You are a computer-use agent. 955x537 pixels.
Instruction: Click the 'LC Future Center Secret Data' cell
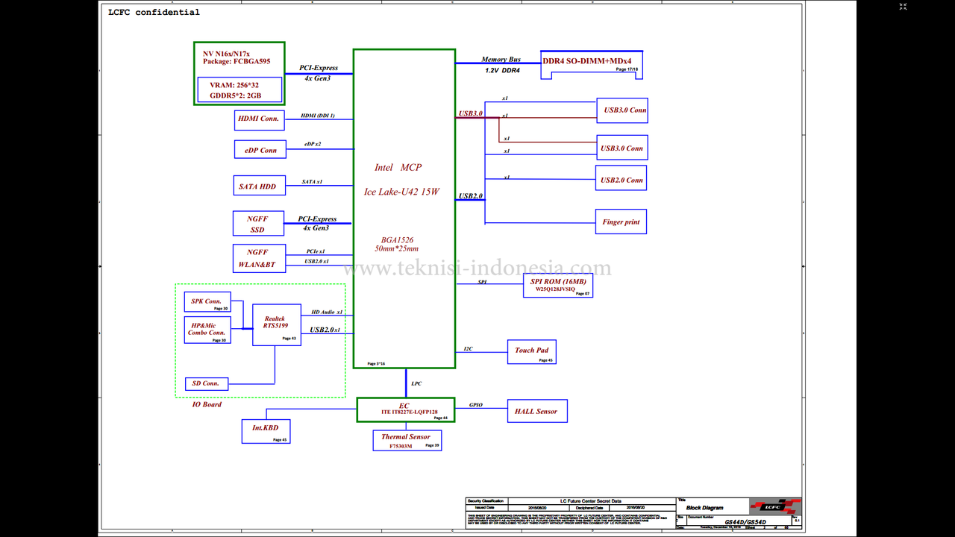click(590, 501)
